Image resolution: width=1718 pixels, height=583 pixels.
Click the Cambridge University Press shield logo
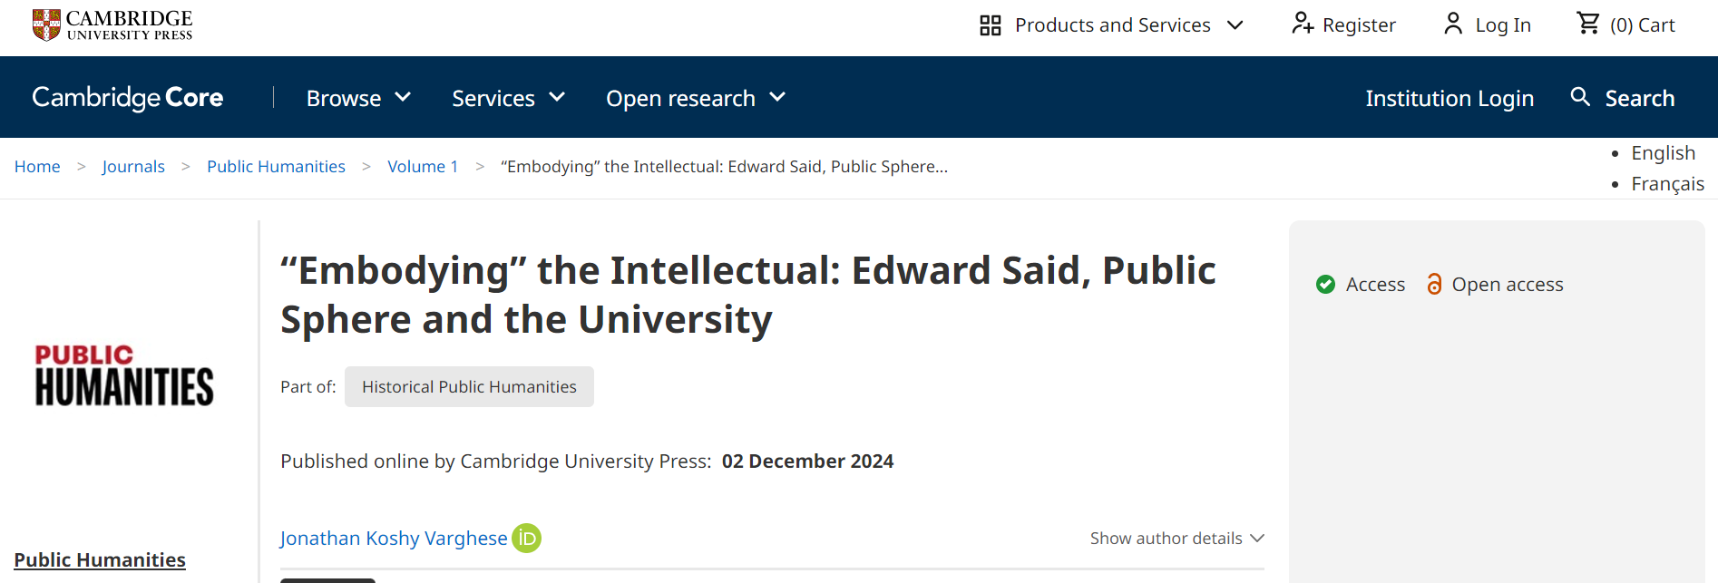46,24
